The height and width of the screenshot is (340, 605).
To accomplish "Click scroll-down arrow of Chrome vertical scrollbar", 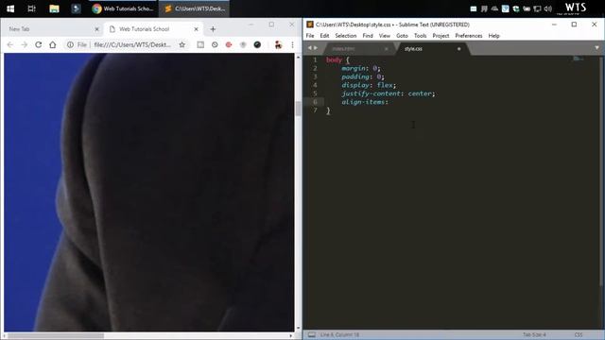I will tap(298, 328).
